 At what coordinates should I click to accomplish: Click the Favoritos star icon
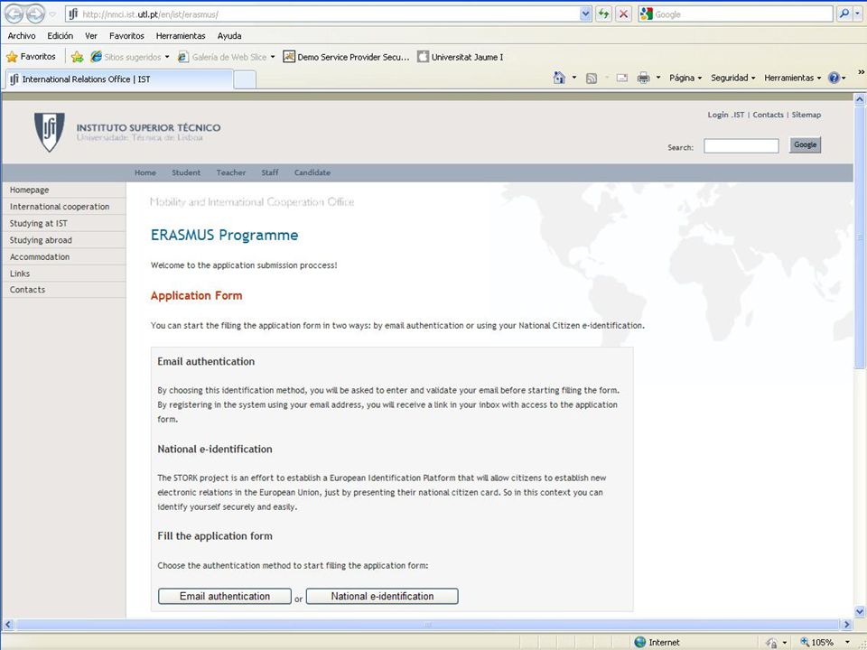(x=12, y=56)
